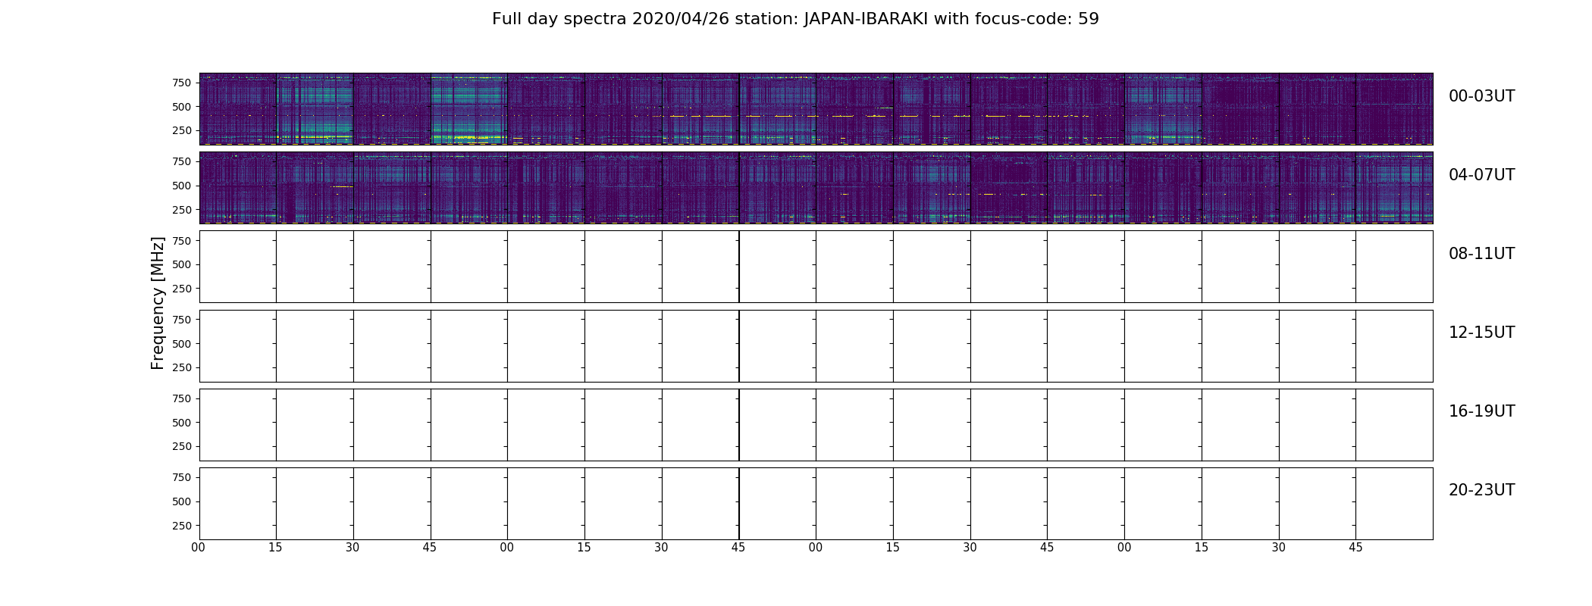This screenshot has height=606, width=1592.
Task: Select the Frequency [MHz] axis label
Action: click(158, 303)
